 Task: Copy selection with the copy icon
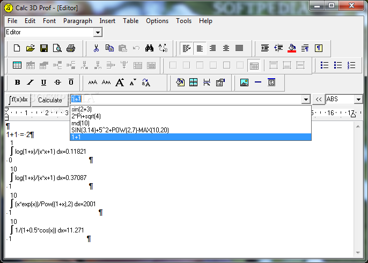pos(109,48)
